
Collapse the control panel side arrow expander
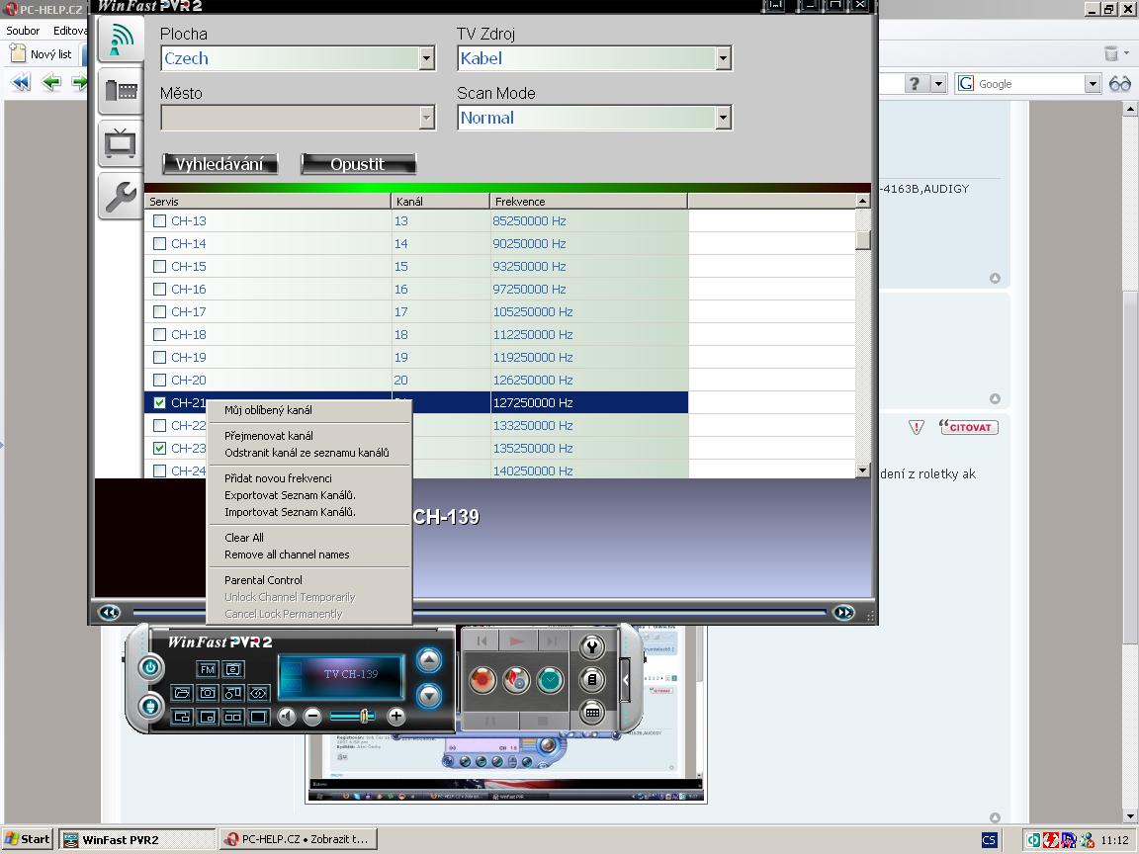[x=626, y=680]
